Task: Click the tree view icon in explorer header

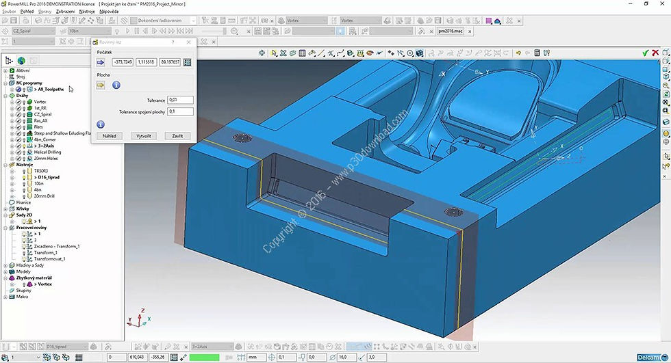Action: (9, 61)
